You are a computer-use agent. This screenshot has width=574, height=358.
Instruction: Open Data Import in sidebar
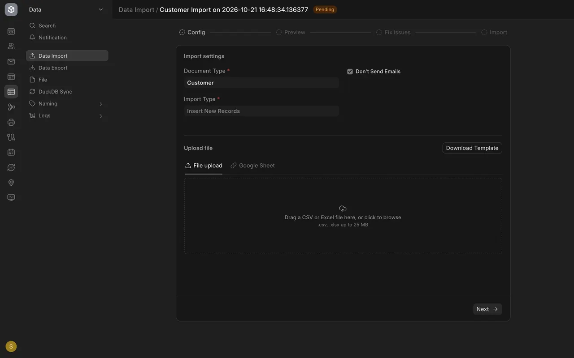click(67, 56)
